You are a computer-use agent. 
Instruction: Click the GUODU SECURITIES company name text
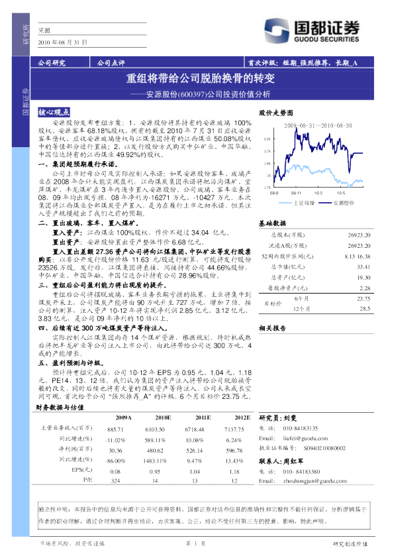coord(326,39)
